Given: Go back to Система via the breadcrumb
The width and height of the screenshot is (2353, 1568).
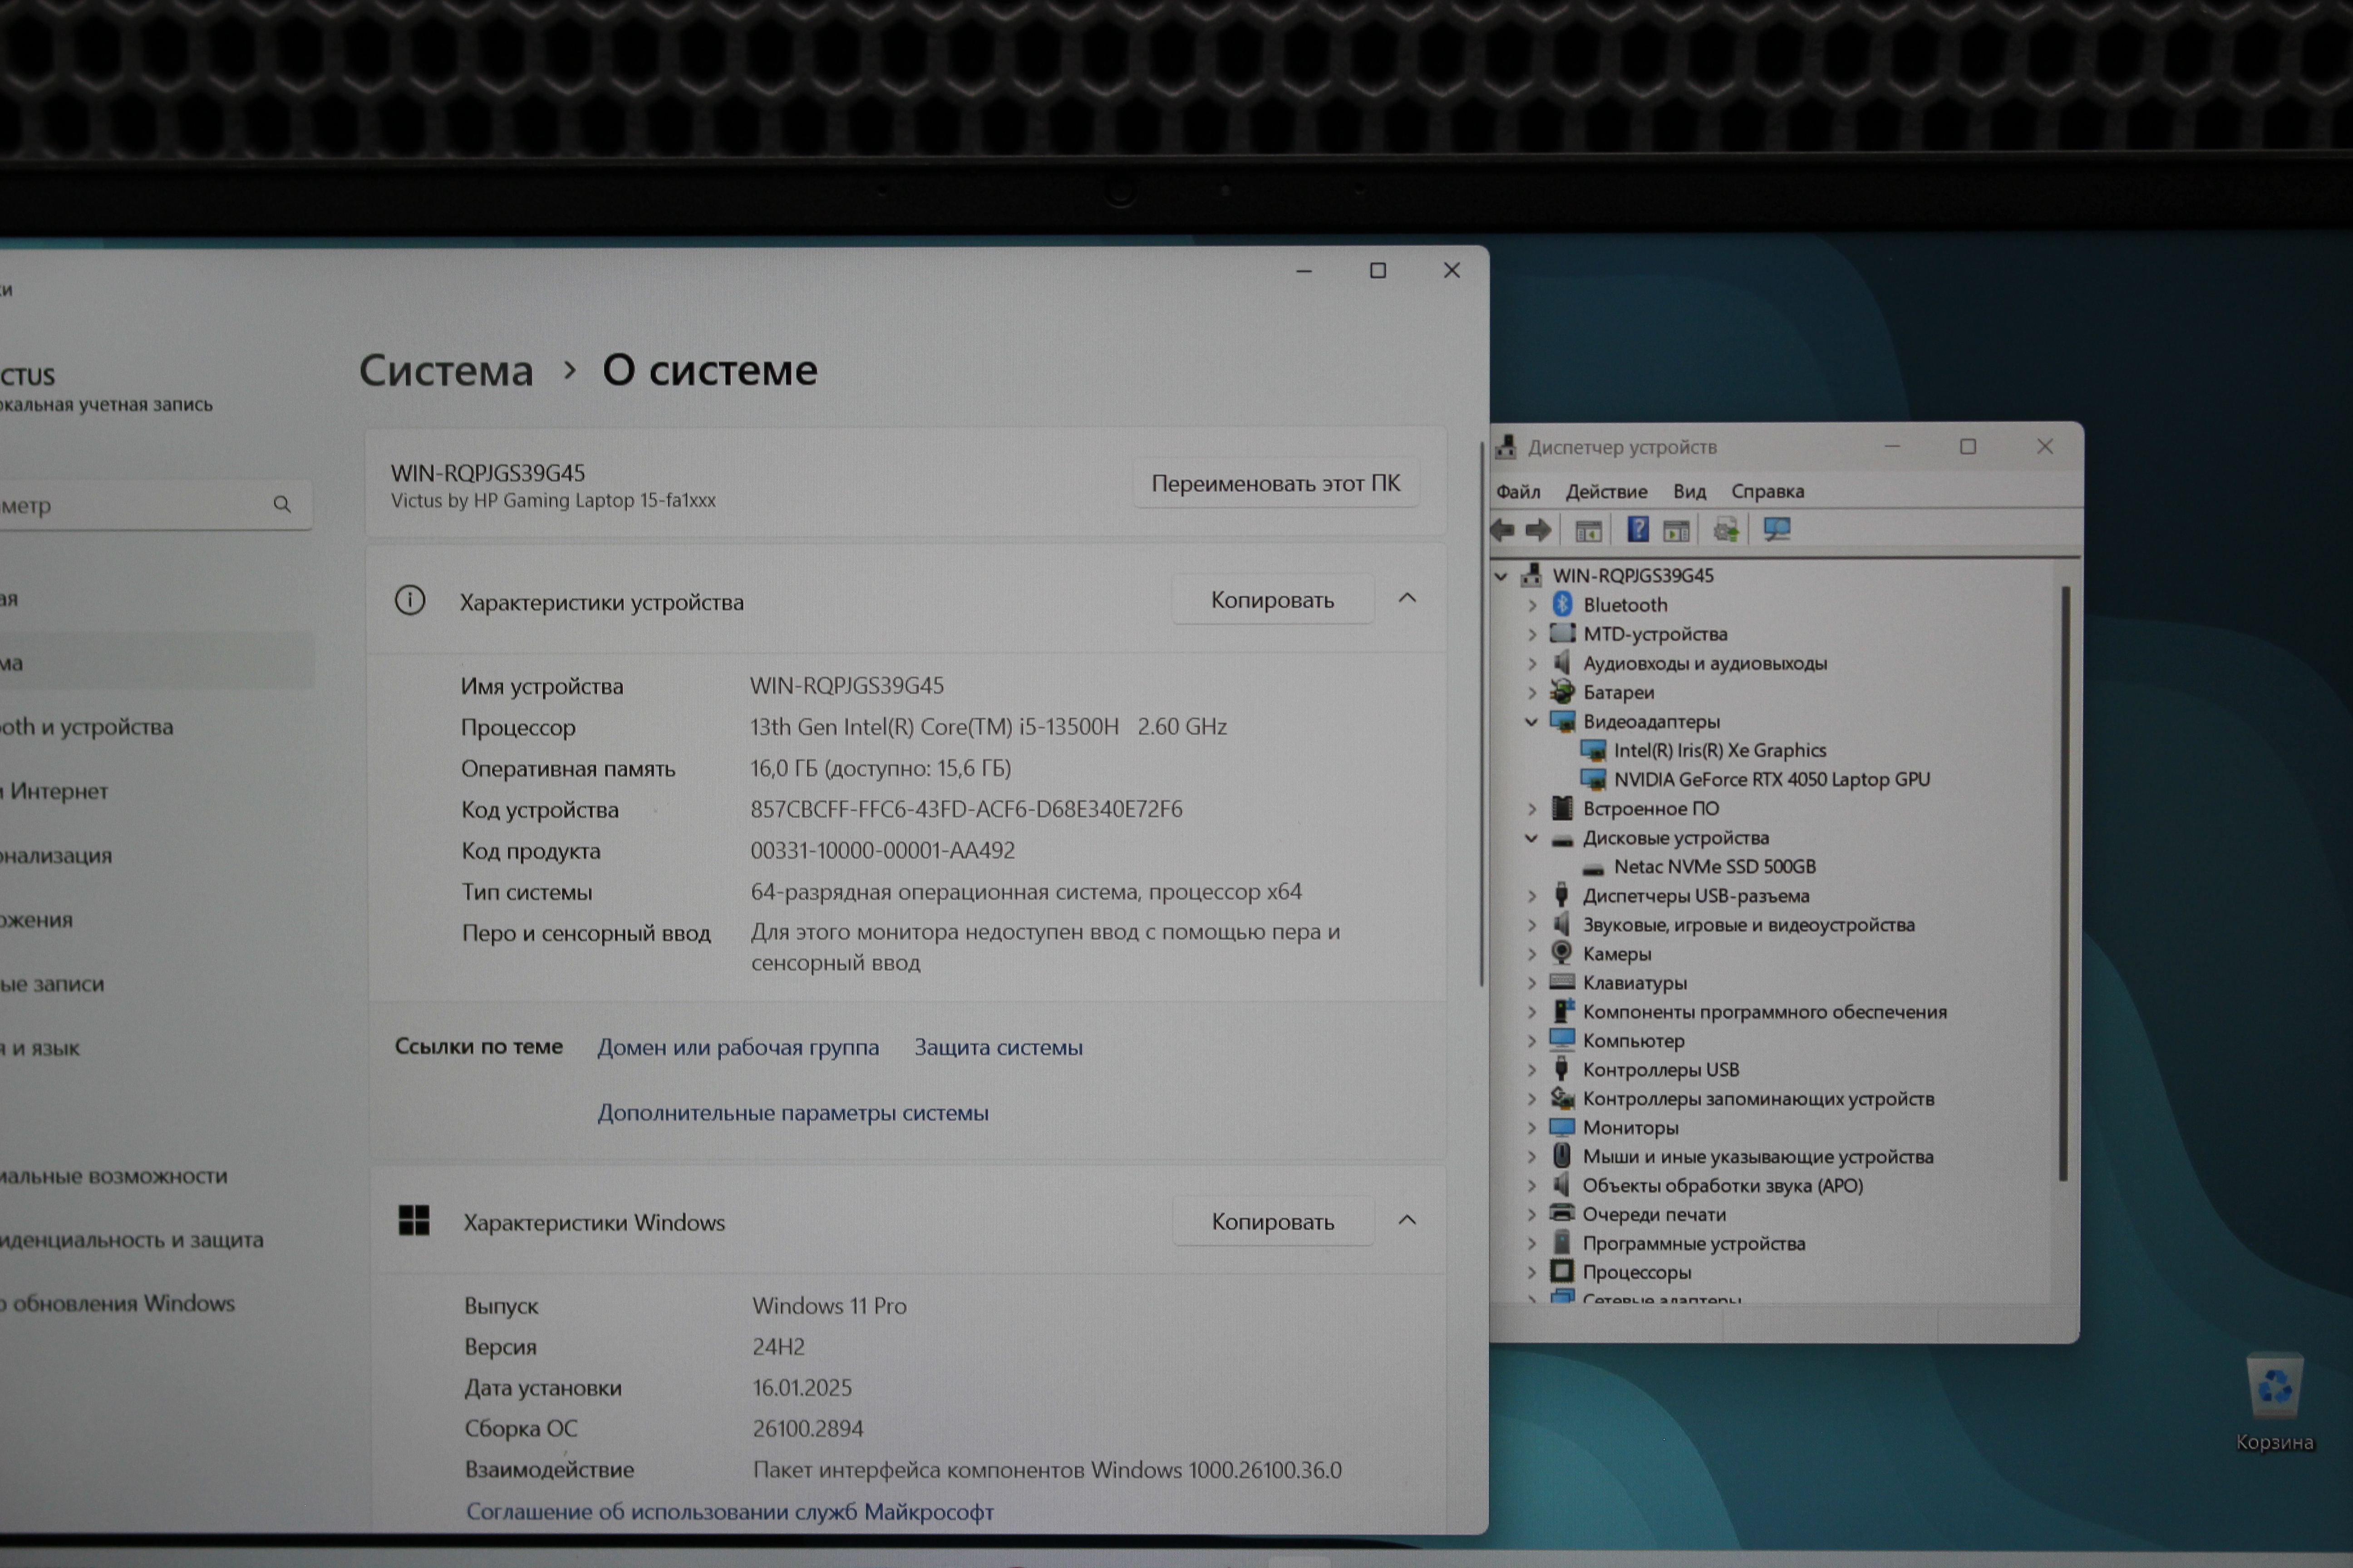Looking at the screenshot, I should 446,370.
